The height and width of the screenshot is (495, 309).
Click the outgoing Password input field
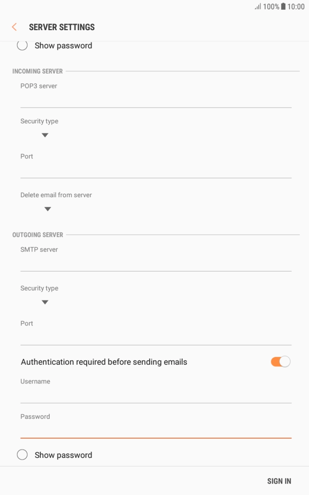tap(156, 430)
